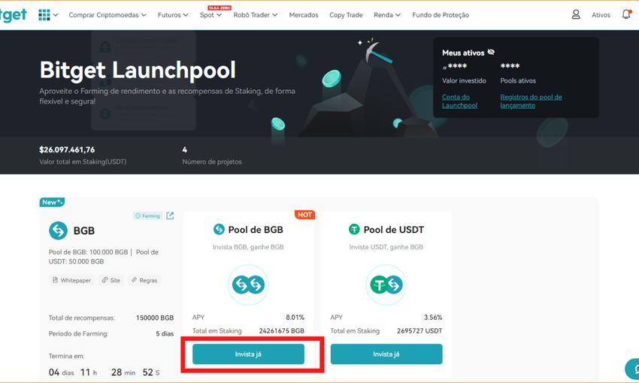The image size is (639, 383).
Task: Go to Mercados page
Action: [304, 15]
